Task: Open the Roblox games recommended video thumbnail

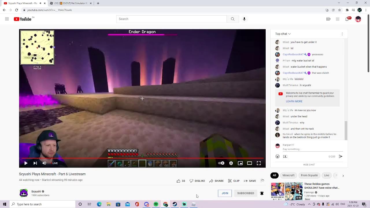Action: [x=287, y=191]
